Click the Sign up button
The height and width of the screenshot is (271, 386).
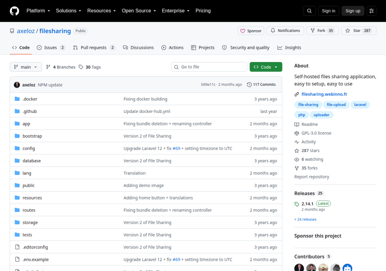(x=353, y=11)
